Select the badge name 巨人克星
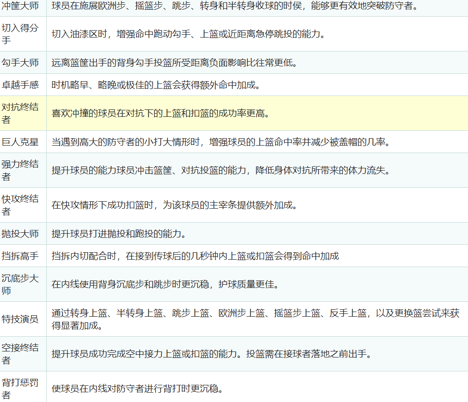Image resolution: width=468 pixels, height=402 pixels. click(x=20, y=141)
